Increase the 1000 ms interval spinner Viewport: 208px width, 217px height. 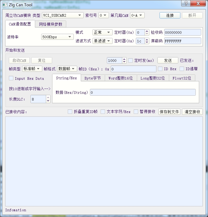coord(124,59)
